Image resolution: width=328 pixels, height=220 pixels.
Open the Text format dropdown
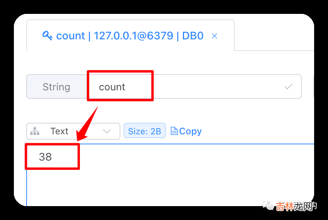[73, 131]
